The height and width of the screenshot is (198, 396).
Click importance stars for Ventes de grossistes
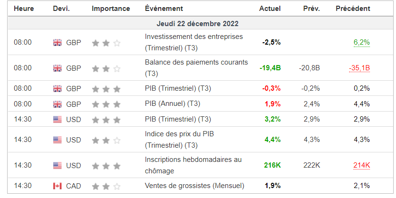[x=106, y=186]
